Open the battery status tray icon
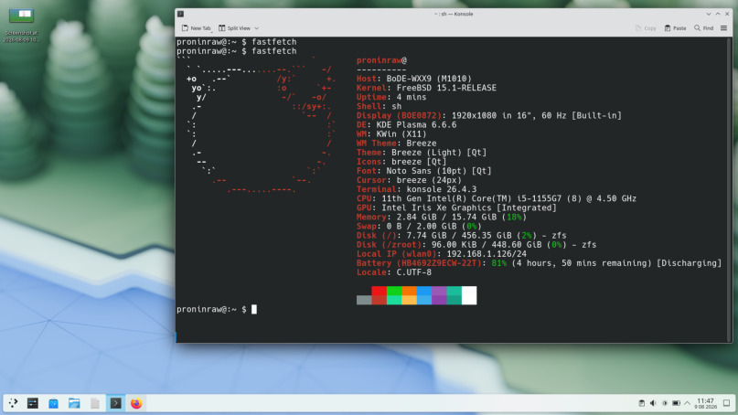738x415 pixels. (x=676, y=403)
